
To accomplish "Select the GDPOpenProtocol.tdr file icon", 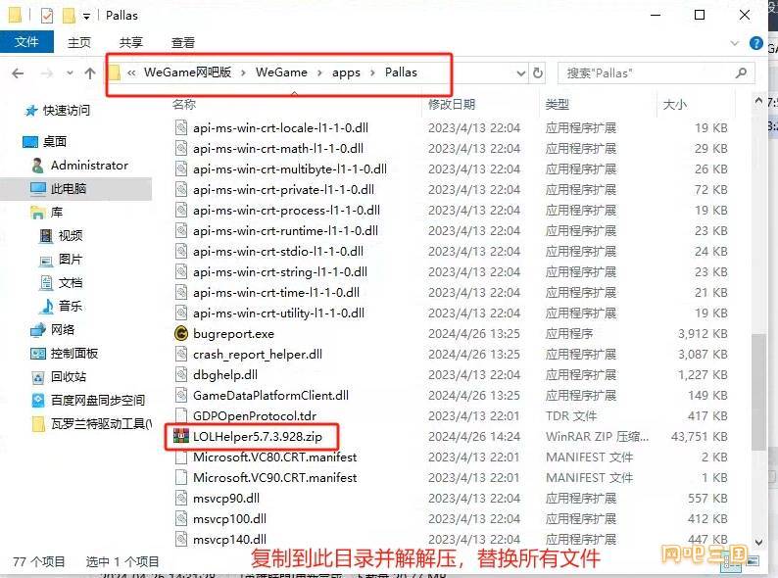I will click(181, 415).
